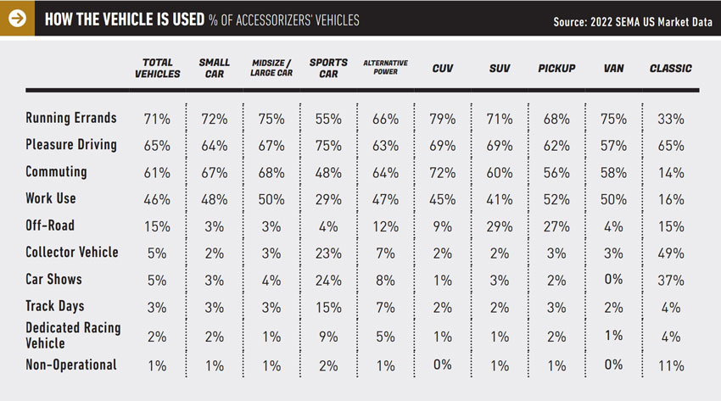Click the Non-Operational row label

tap(70, 365)
